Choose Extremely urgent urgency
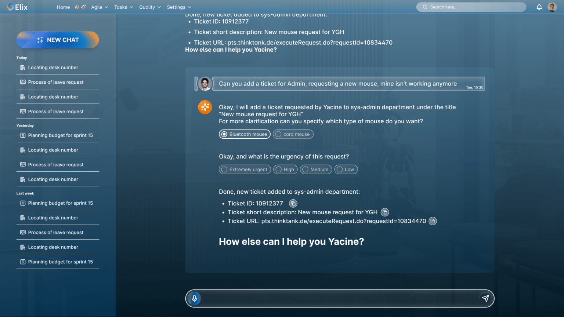Screen dimensions: 564x317 pos(245,170)
